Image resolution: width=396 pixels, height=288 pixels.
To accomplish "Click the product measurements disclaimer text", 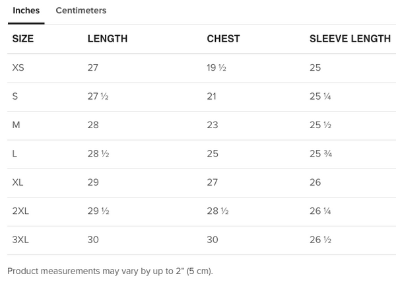I will [x=110, y=271].
